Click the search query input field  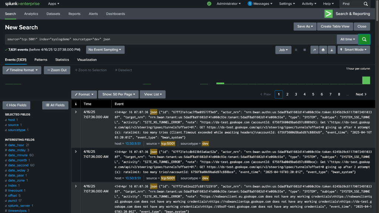[x=171, y=39]
